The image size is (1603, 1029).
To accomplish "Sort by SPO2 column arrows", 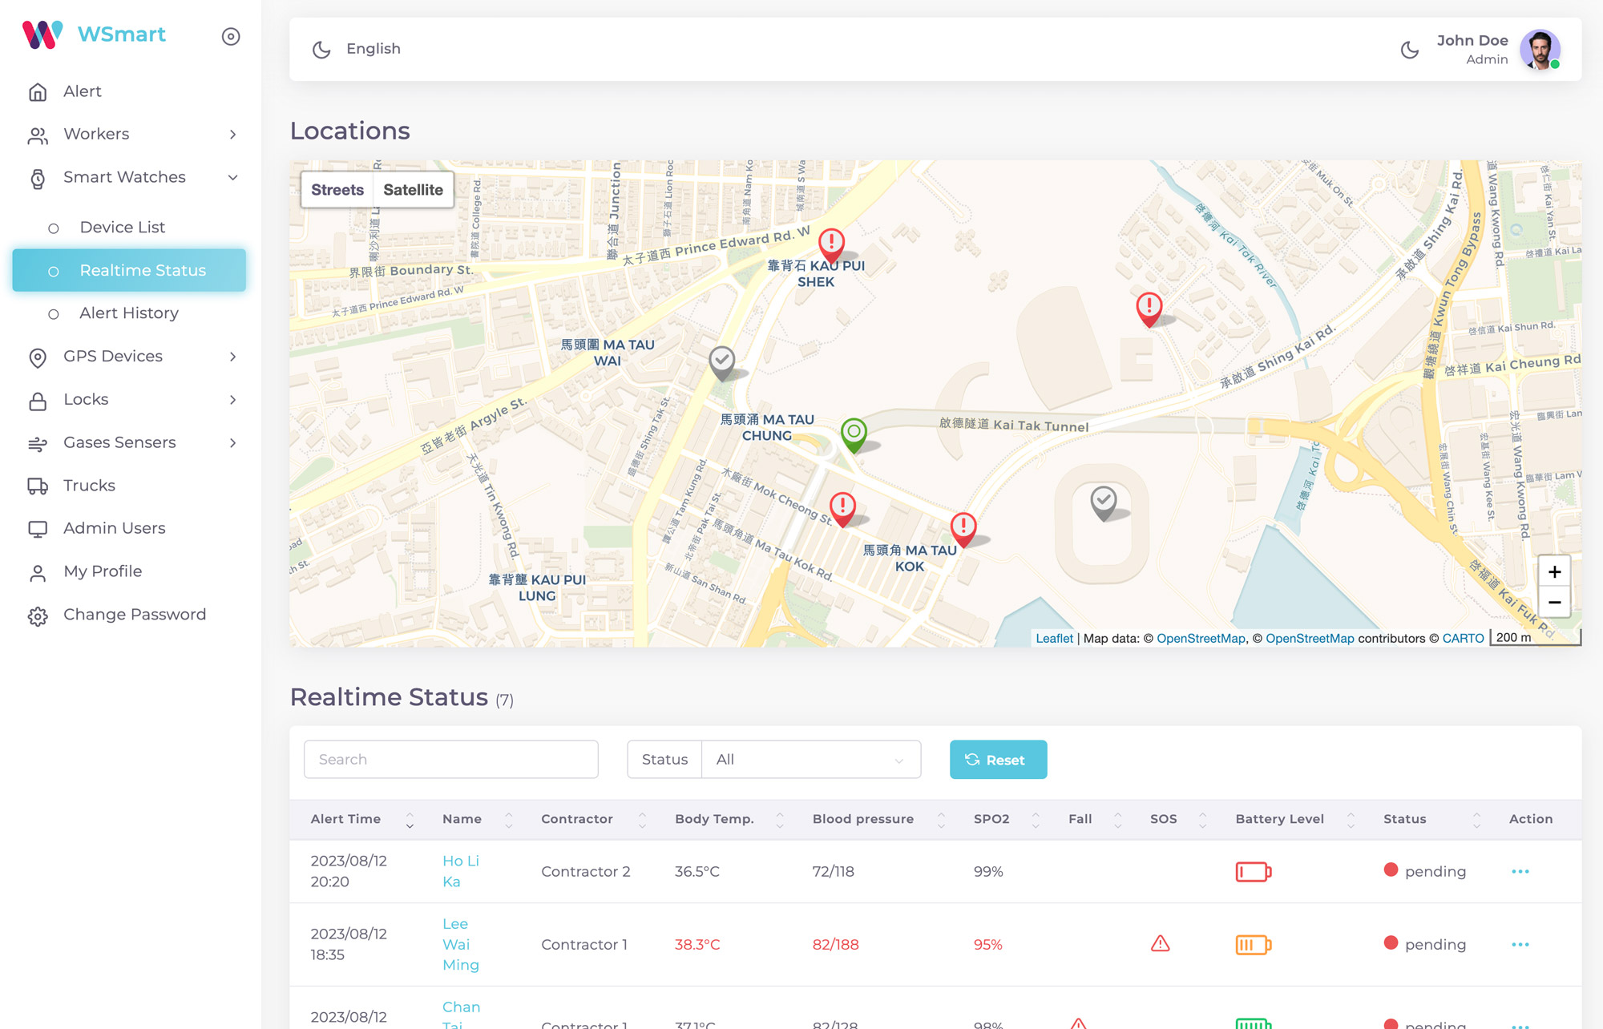I will pos(1036,820).
